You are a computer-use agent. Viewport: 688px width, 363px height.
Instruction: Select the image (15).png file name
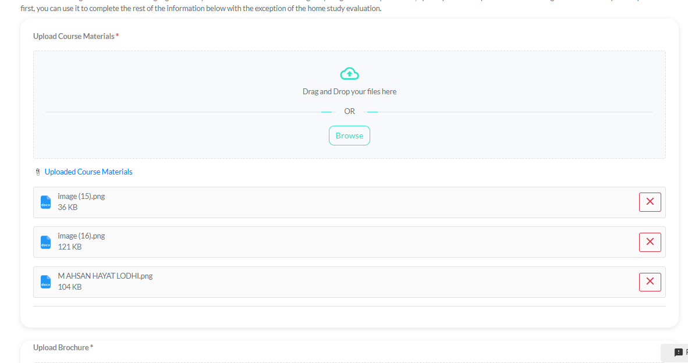(81, 197)
